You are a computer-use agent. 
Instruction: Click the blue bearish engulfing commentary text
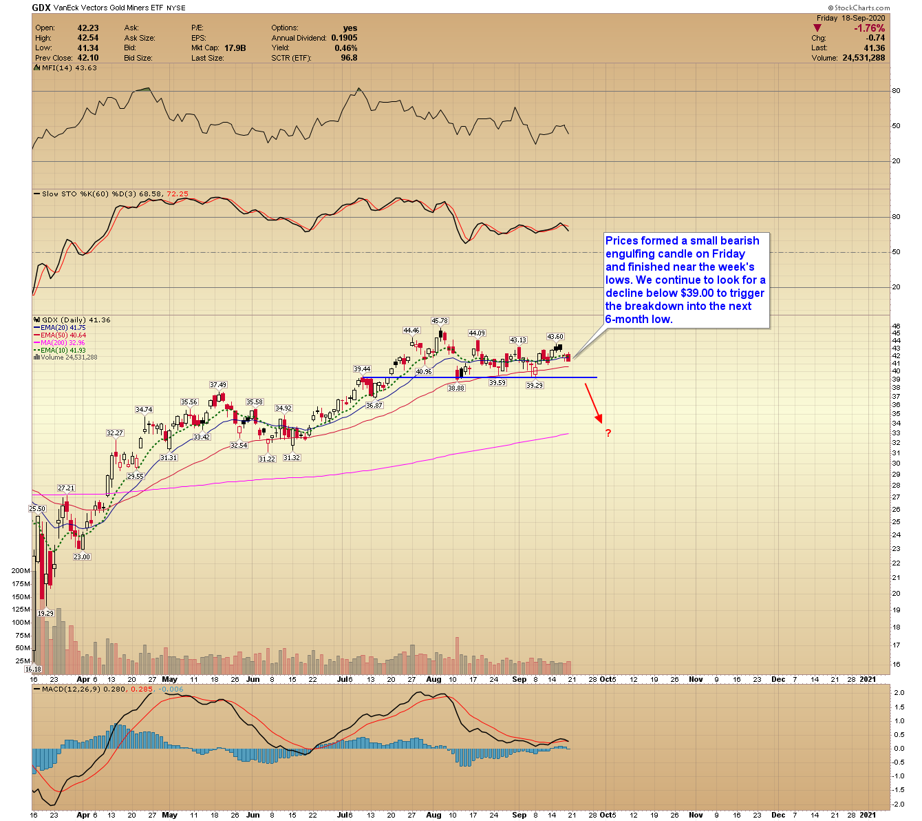pyautogui.click(x=685, y=280)
